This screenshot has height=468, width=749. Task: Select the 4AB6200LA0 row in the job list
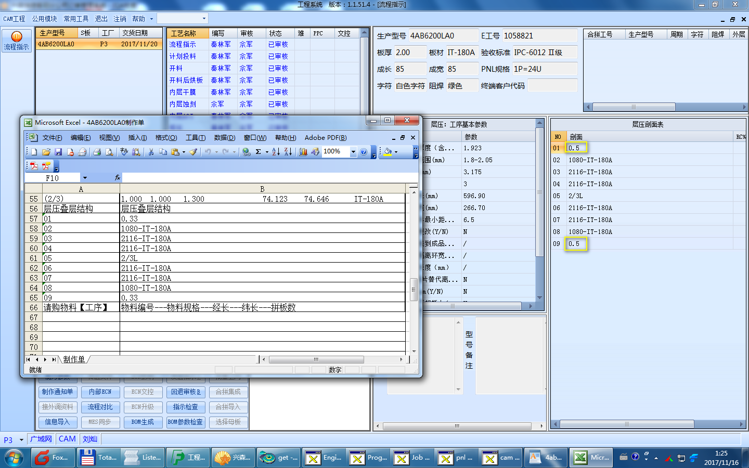pyautogui.click(x=99, y=44)
